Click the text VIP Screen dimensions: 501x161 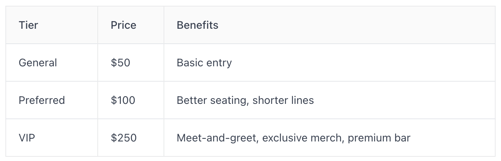(27, 138)
